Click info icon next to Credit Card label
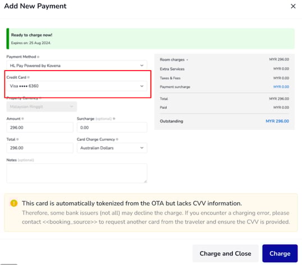302x265 pixels. (29, 77)
